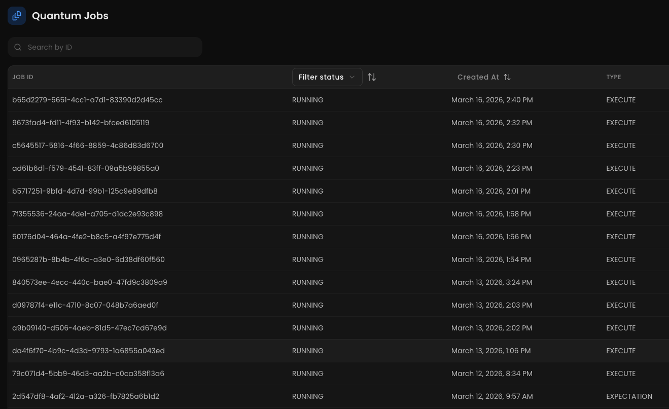Click RUNNING status of job b65d2279

[x=308, y=100]
